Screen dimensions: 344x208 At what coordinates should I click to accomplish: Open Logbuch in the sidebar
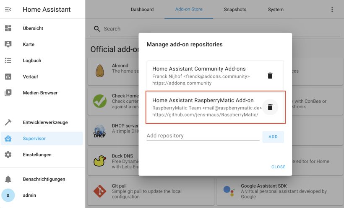[x=42, y=61]
